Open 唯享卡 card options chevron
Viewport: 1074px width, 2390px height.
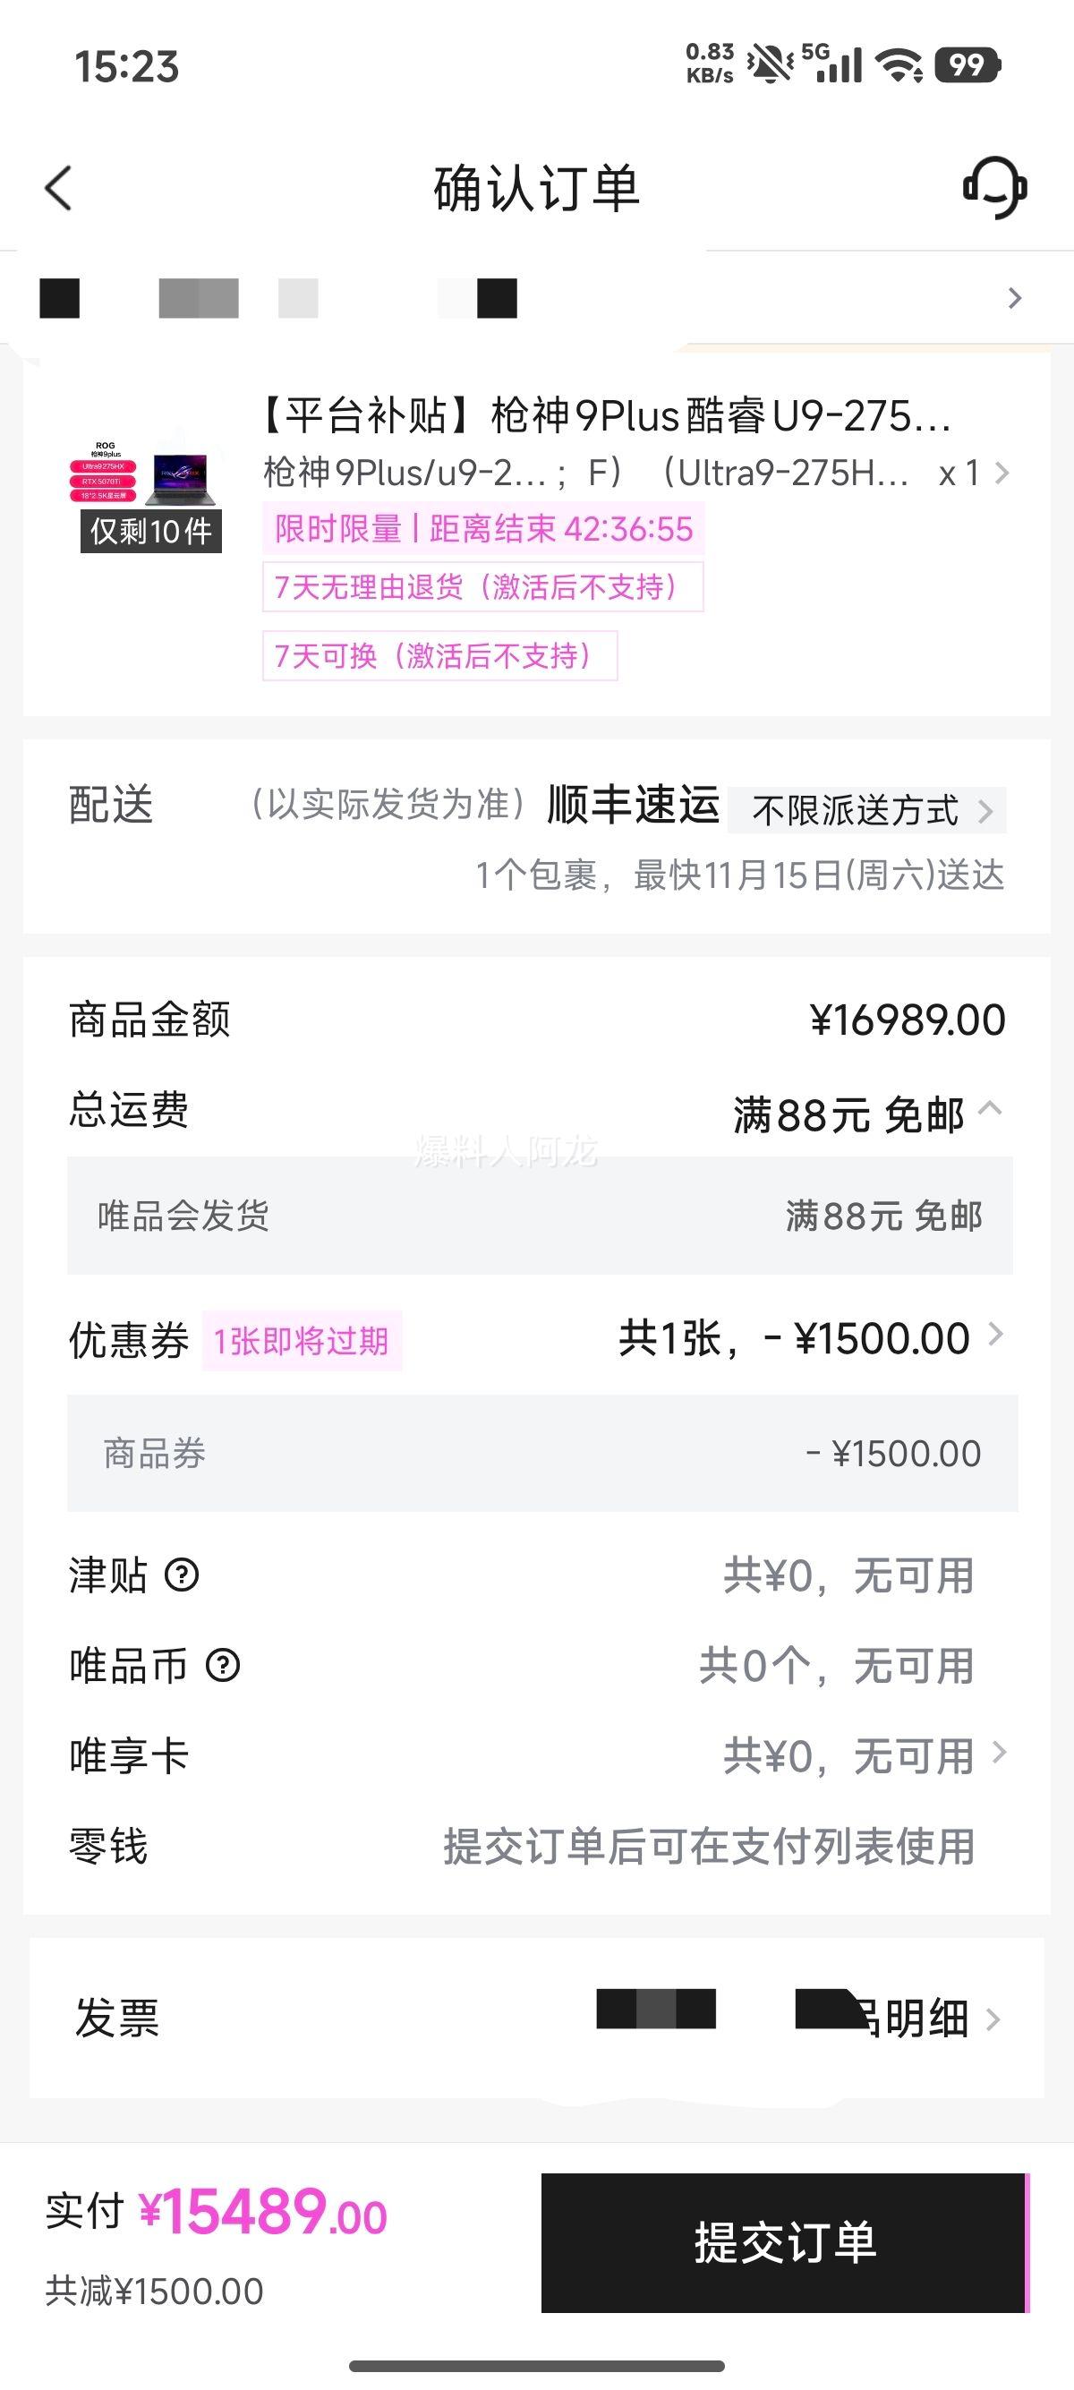pos(999,1754)
